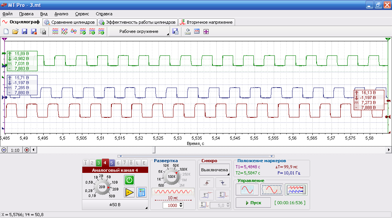Zoom out with the minus magnifier button
The width and height of the screenshot is (392, 218).
pyautogui.click(x=4, y=150)
